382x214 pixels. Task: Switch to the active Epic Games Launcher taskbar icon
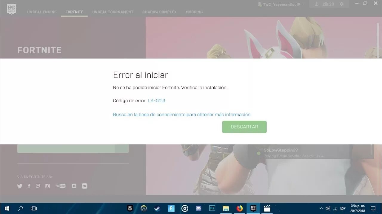click(253, 208)
